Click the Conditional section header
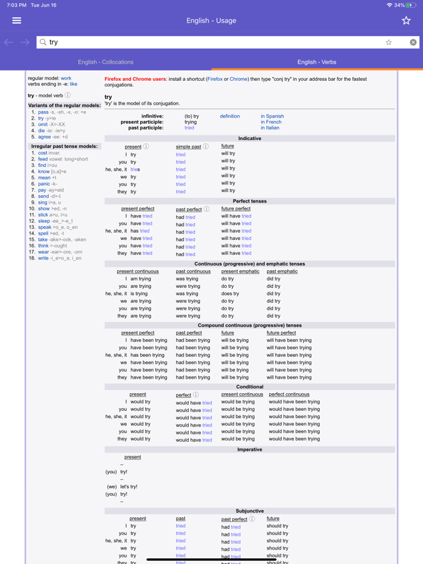This screenshot has width=423, height=564. pos(249,387)
